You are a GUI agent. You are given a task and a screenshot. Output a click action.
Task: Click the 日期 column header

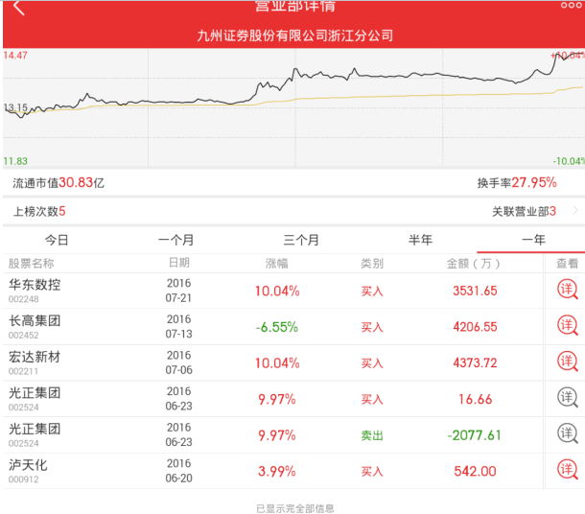coord(179,263)
